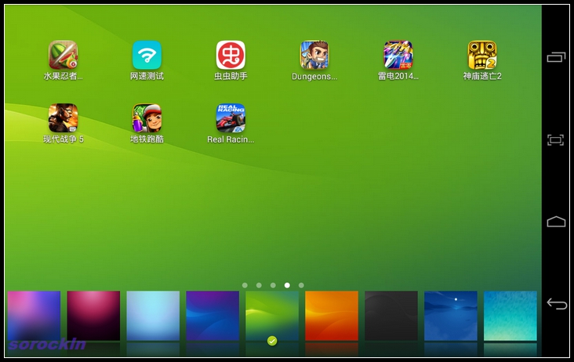Tap the screenshot capture navigation button
574x362 pixels.
(x=556, y=139)
